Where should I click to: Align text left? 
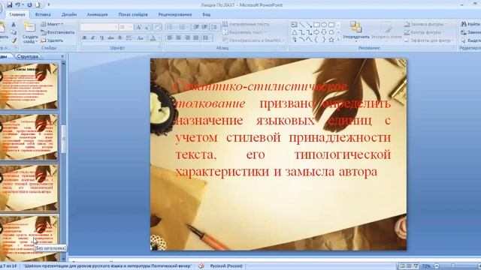pos(170,38)
